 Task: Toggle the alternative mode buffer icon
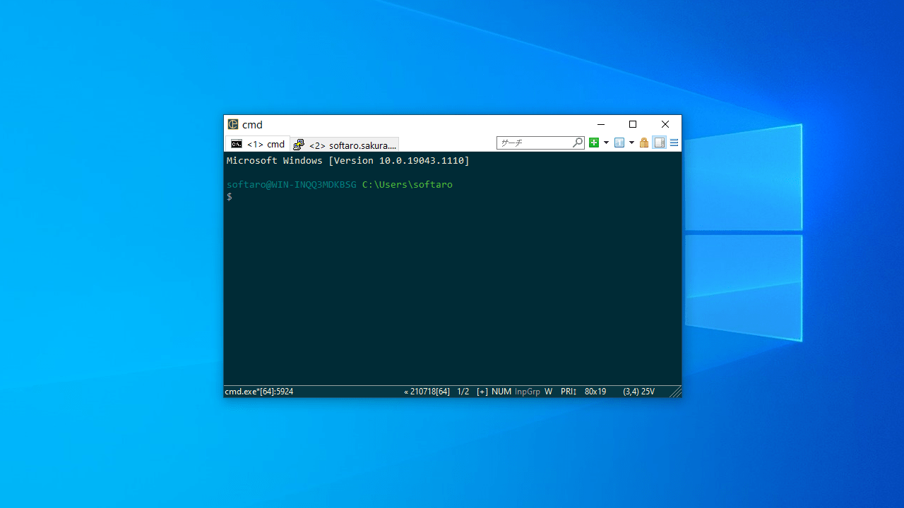click(x=660, y=143)
